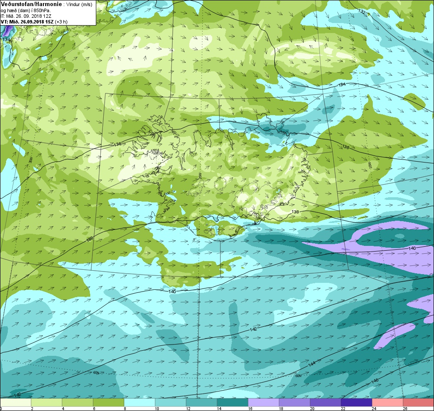Image resolution: width=434 pixels, height=411 pixels.
Task: Click the '134' label beside the header box
Action: pos(6,40)
